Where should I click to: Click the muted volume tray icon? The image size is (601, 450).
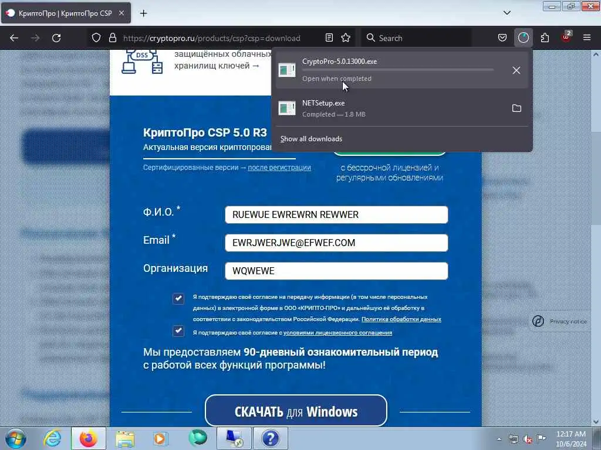click(528, 439)
